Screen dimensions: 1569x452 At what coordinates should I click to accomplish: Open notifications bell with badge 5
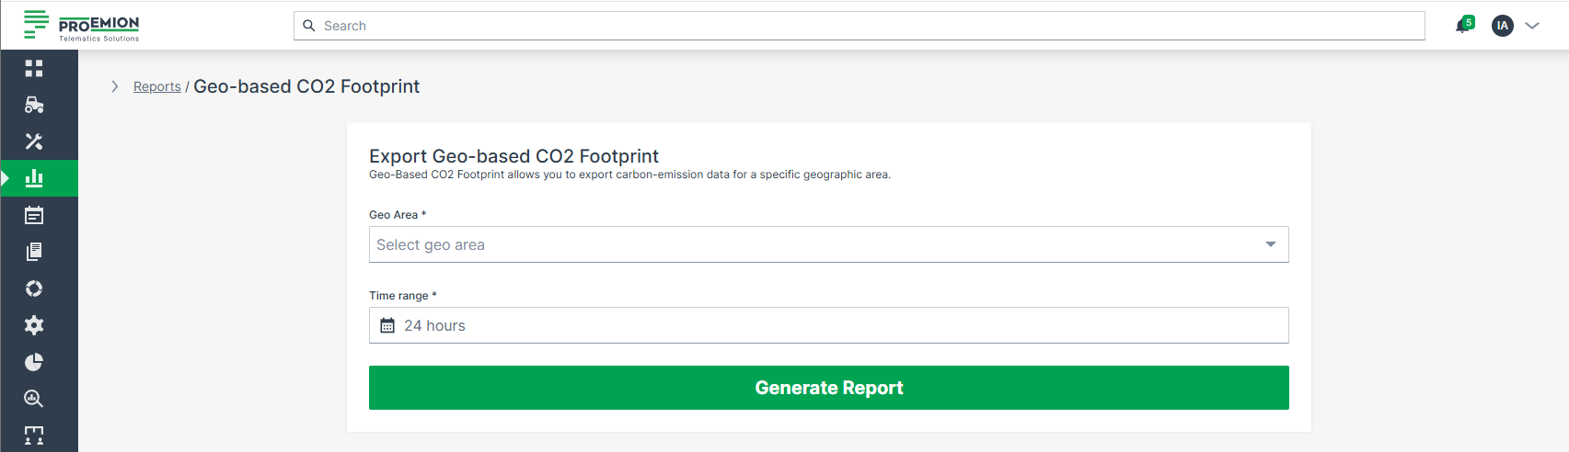[1462, 26]
